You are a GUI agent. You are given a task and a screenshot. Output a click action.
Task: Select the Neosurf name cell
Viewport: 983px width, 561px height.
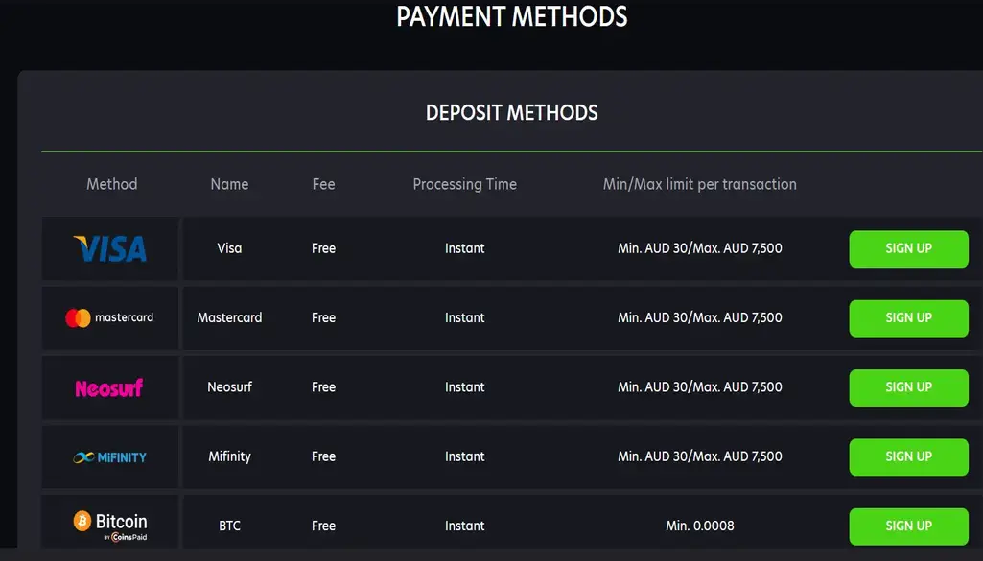229,387
